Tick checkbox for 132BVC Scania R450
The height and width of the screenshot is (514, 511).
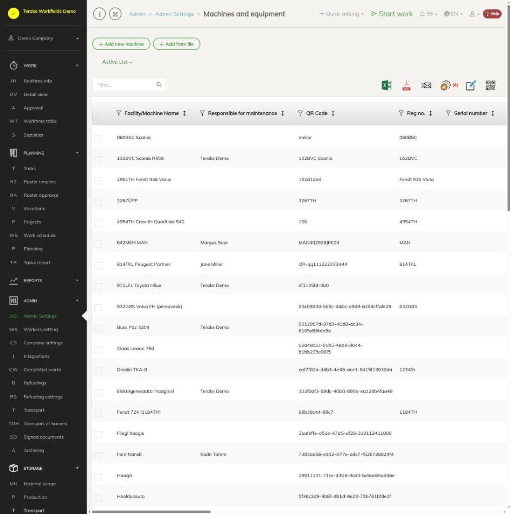[98, 159]
